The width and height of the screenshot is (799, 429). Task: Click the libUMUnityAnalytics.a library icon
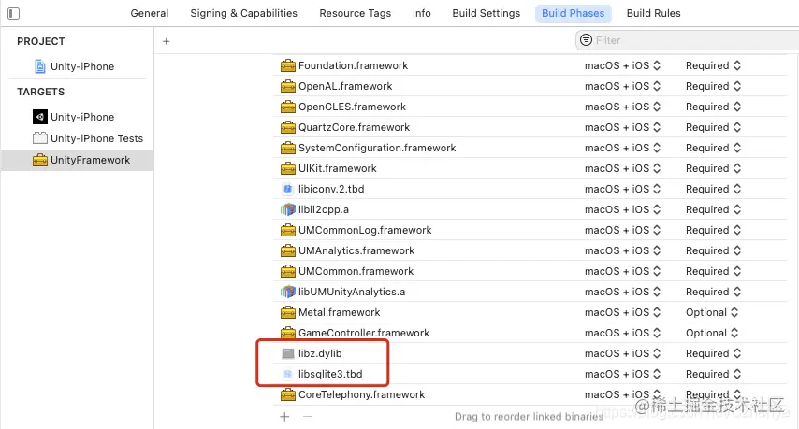[288, 293]
